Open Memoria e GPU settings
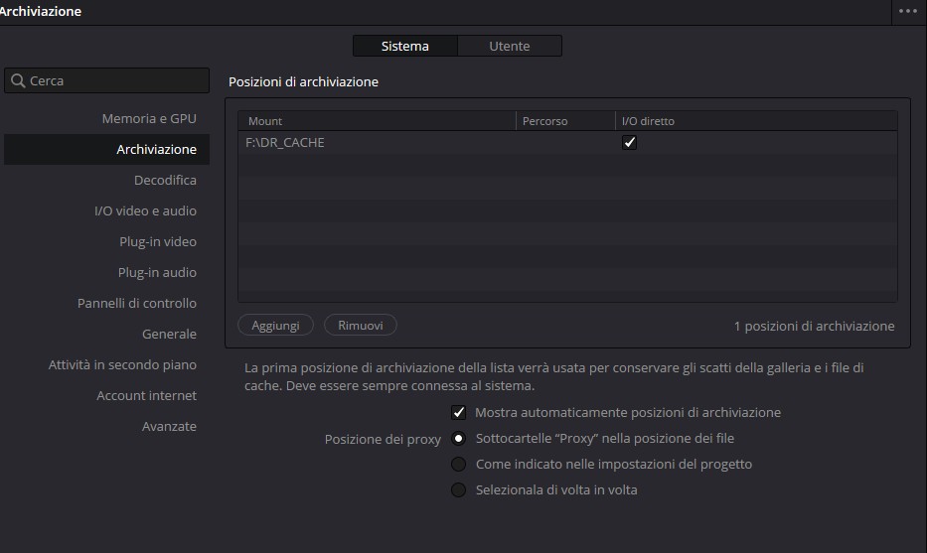This screenshot has width=927, height=553. (x=149, y=119)
